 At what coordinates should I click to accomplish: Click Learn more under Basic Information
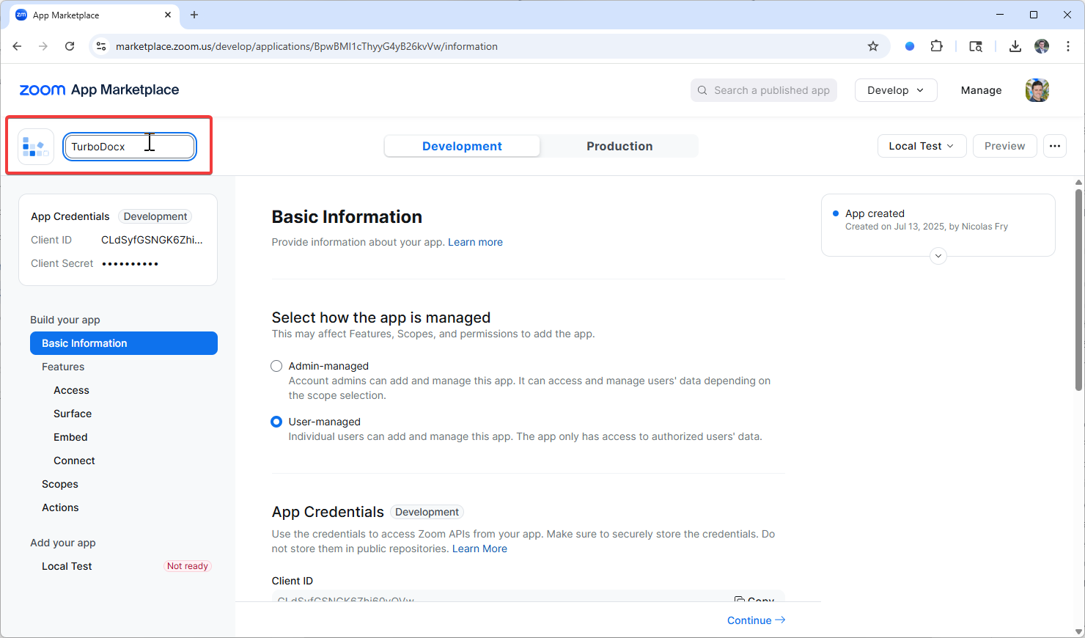475,242
